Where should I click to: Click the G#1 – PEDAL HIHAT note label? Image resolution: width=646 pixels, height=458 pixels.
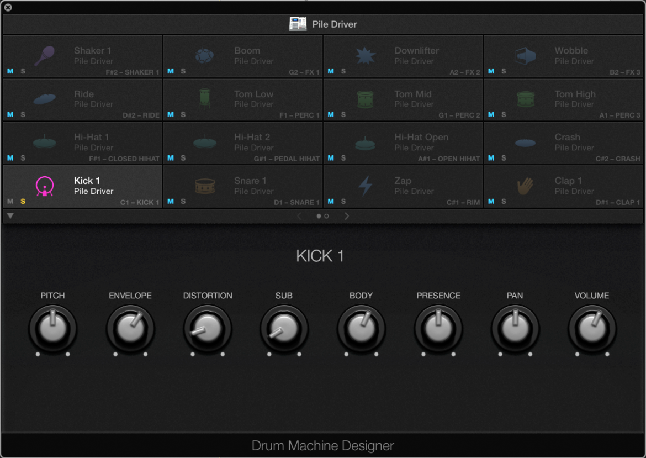click(x=287, y=159)
